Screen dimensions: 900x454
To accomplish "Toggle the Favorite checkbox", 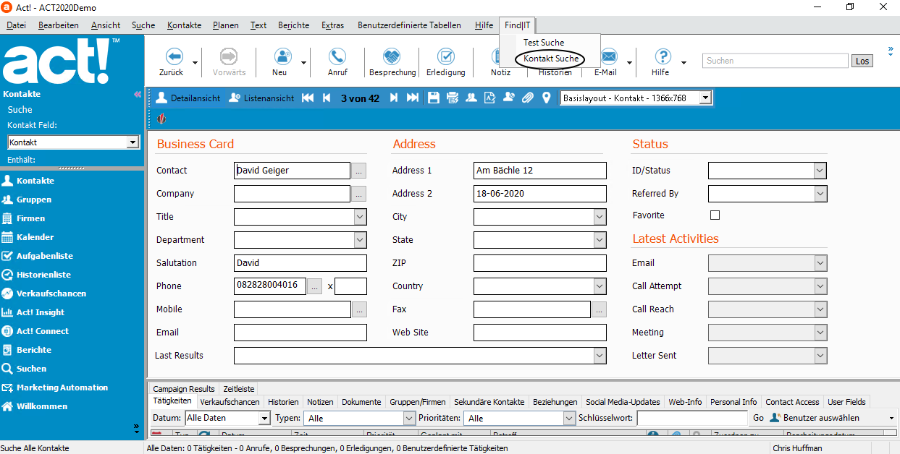I will coord(715,215).
